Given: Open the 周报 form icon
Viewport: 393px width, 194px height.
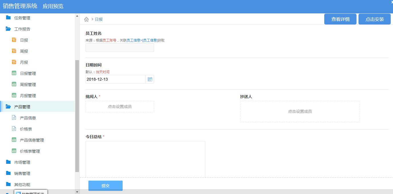Looking at the screenshot, I should 14,51.
